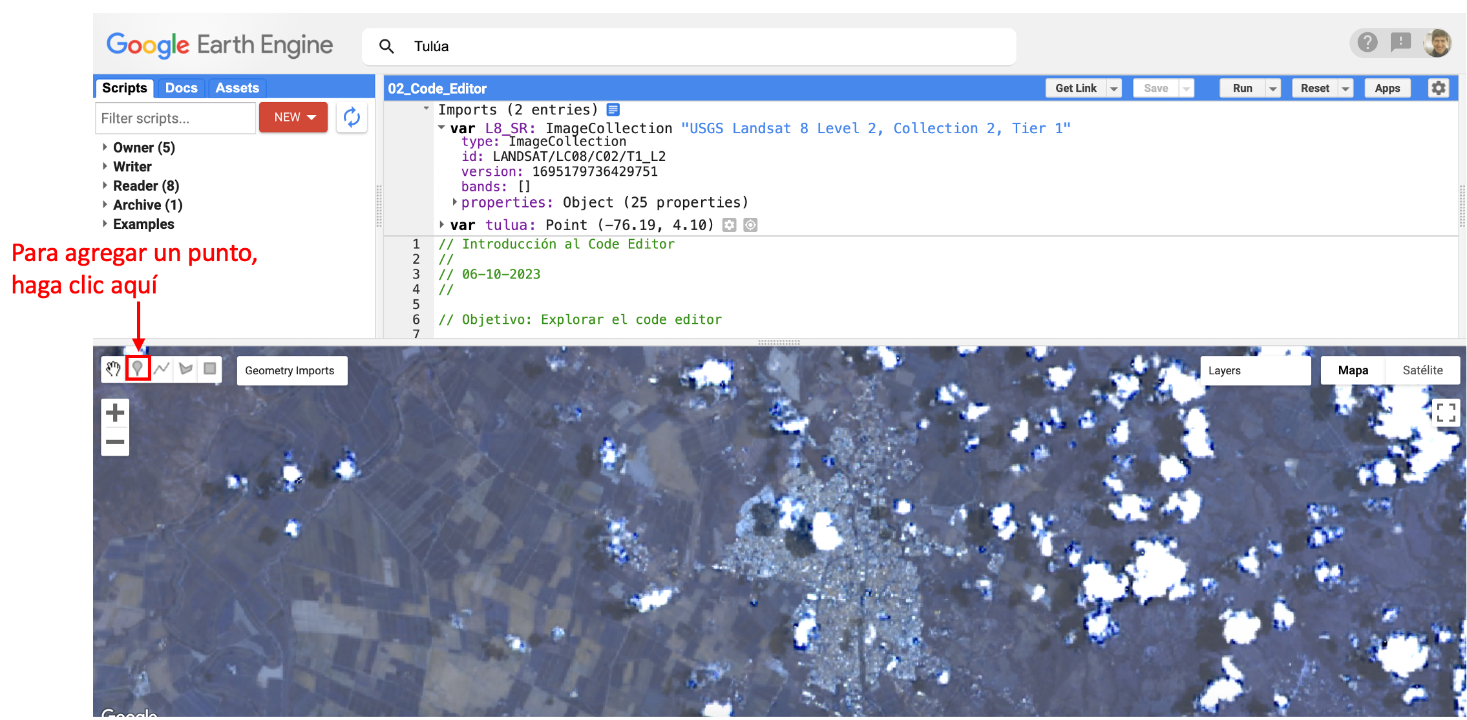This screenshot has height=720, width=1467.
Task: Click the Filter scripts input field
Action: tap(175, 118)
